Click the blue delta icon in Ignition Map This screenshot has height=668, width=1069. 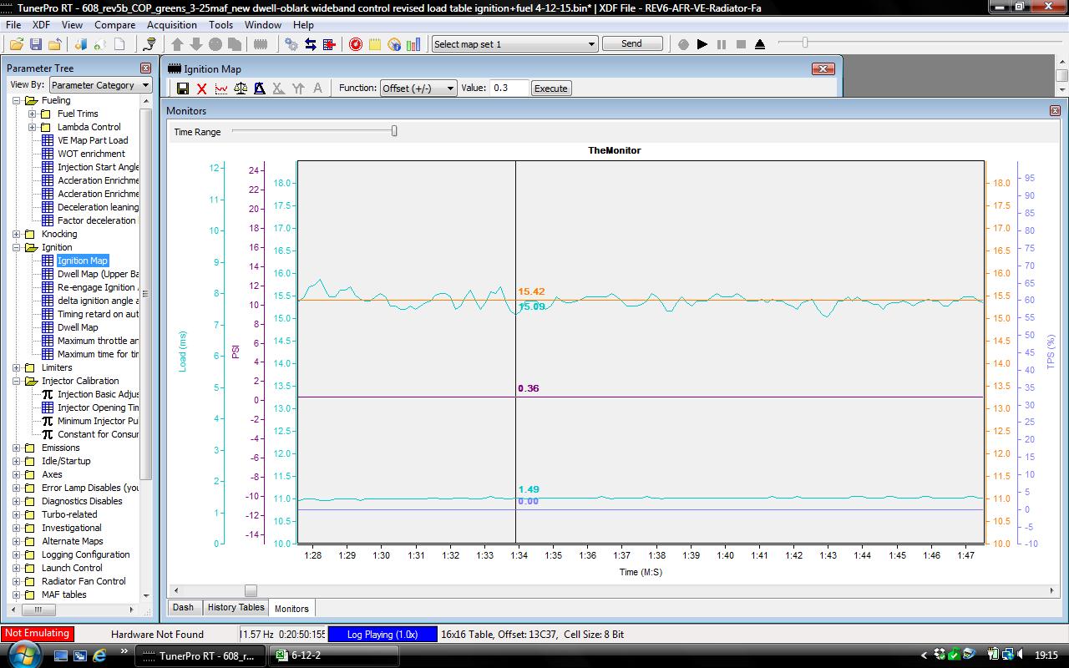click(260, 89)
